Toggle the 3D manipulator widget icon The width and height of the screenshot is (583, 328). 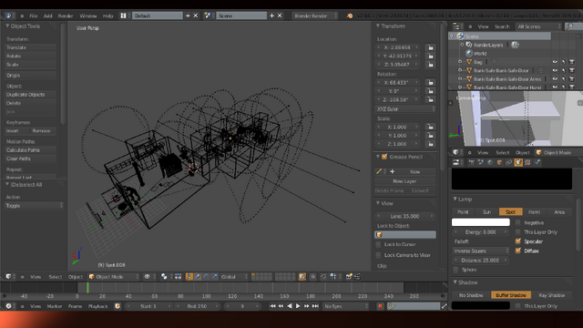click(189, 276)
